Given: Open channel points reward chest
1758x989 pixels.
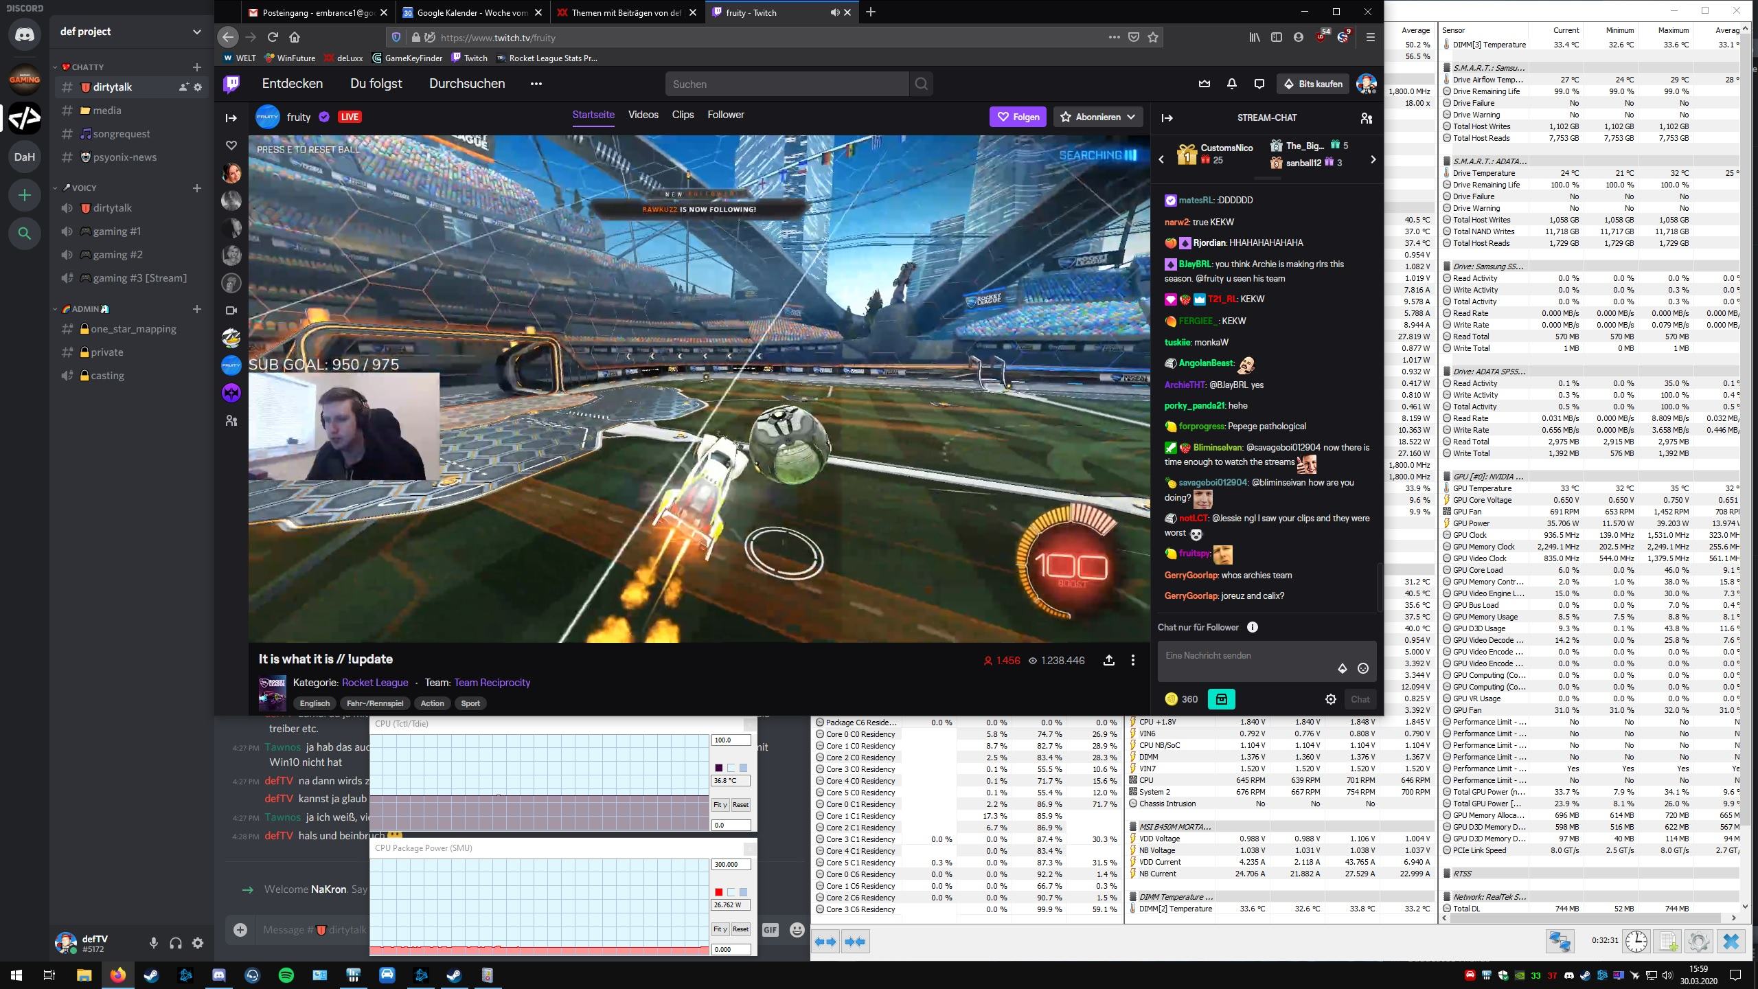Looking at the screenshot, I should tap(1221, 699).
